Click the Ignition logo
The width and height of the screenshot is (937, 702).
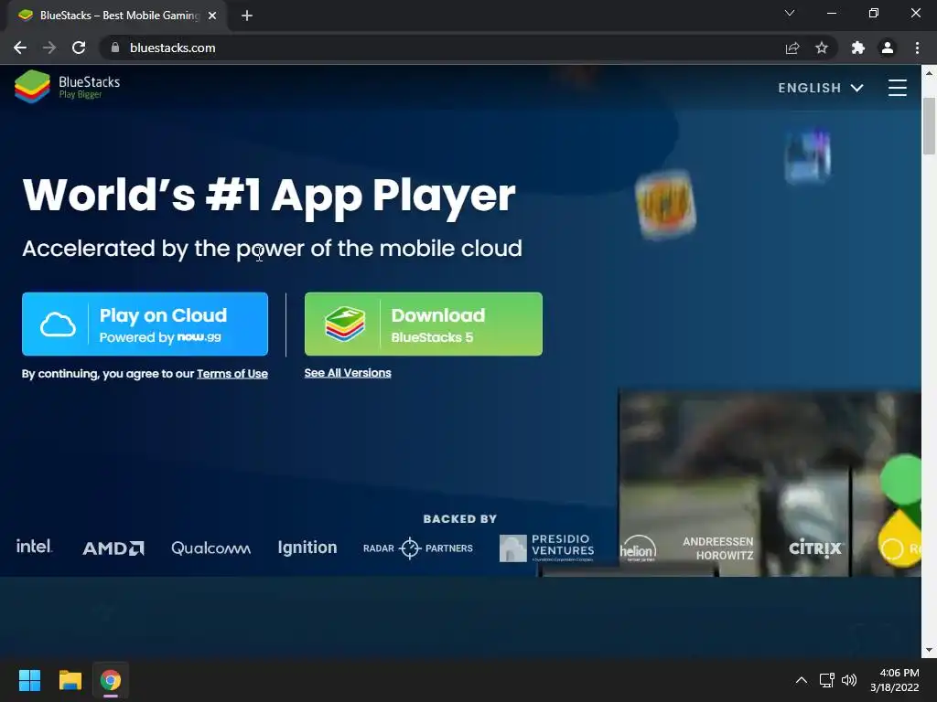pos(307,548)
